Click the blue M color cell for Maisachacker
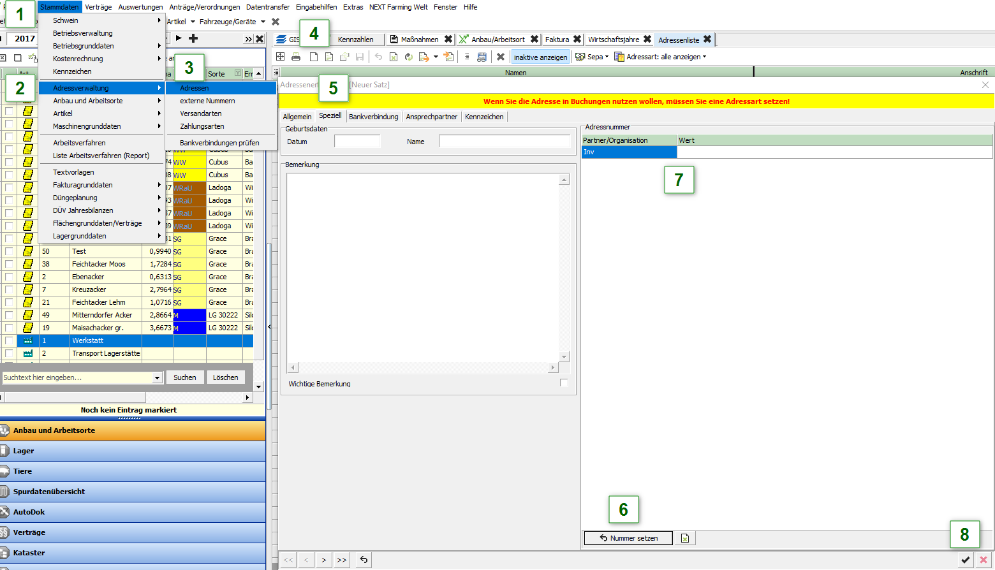The width and height of the screenshot is (995, 570). [x=189, y=328]
